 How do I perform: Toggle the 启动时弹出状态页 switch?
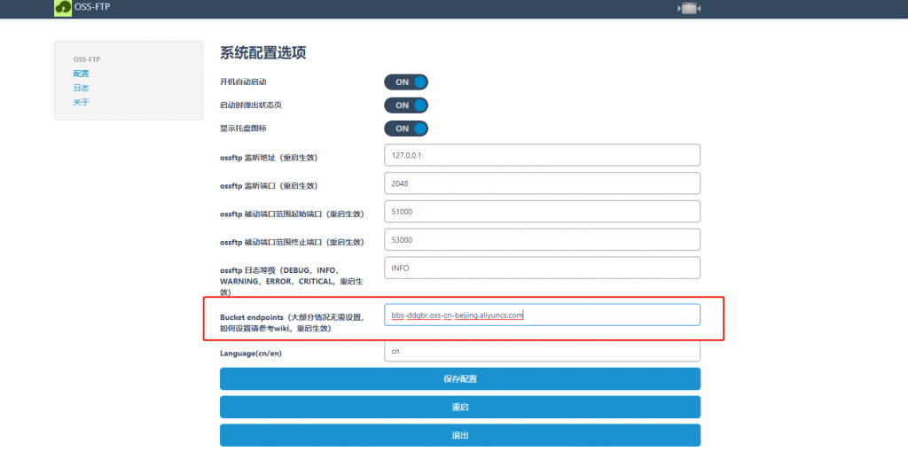tap(406, 105)
